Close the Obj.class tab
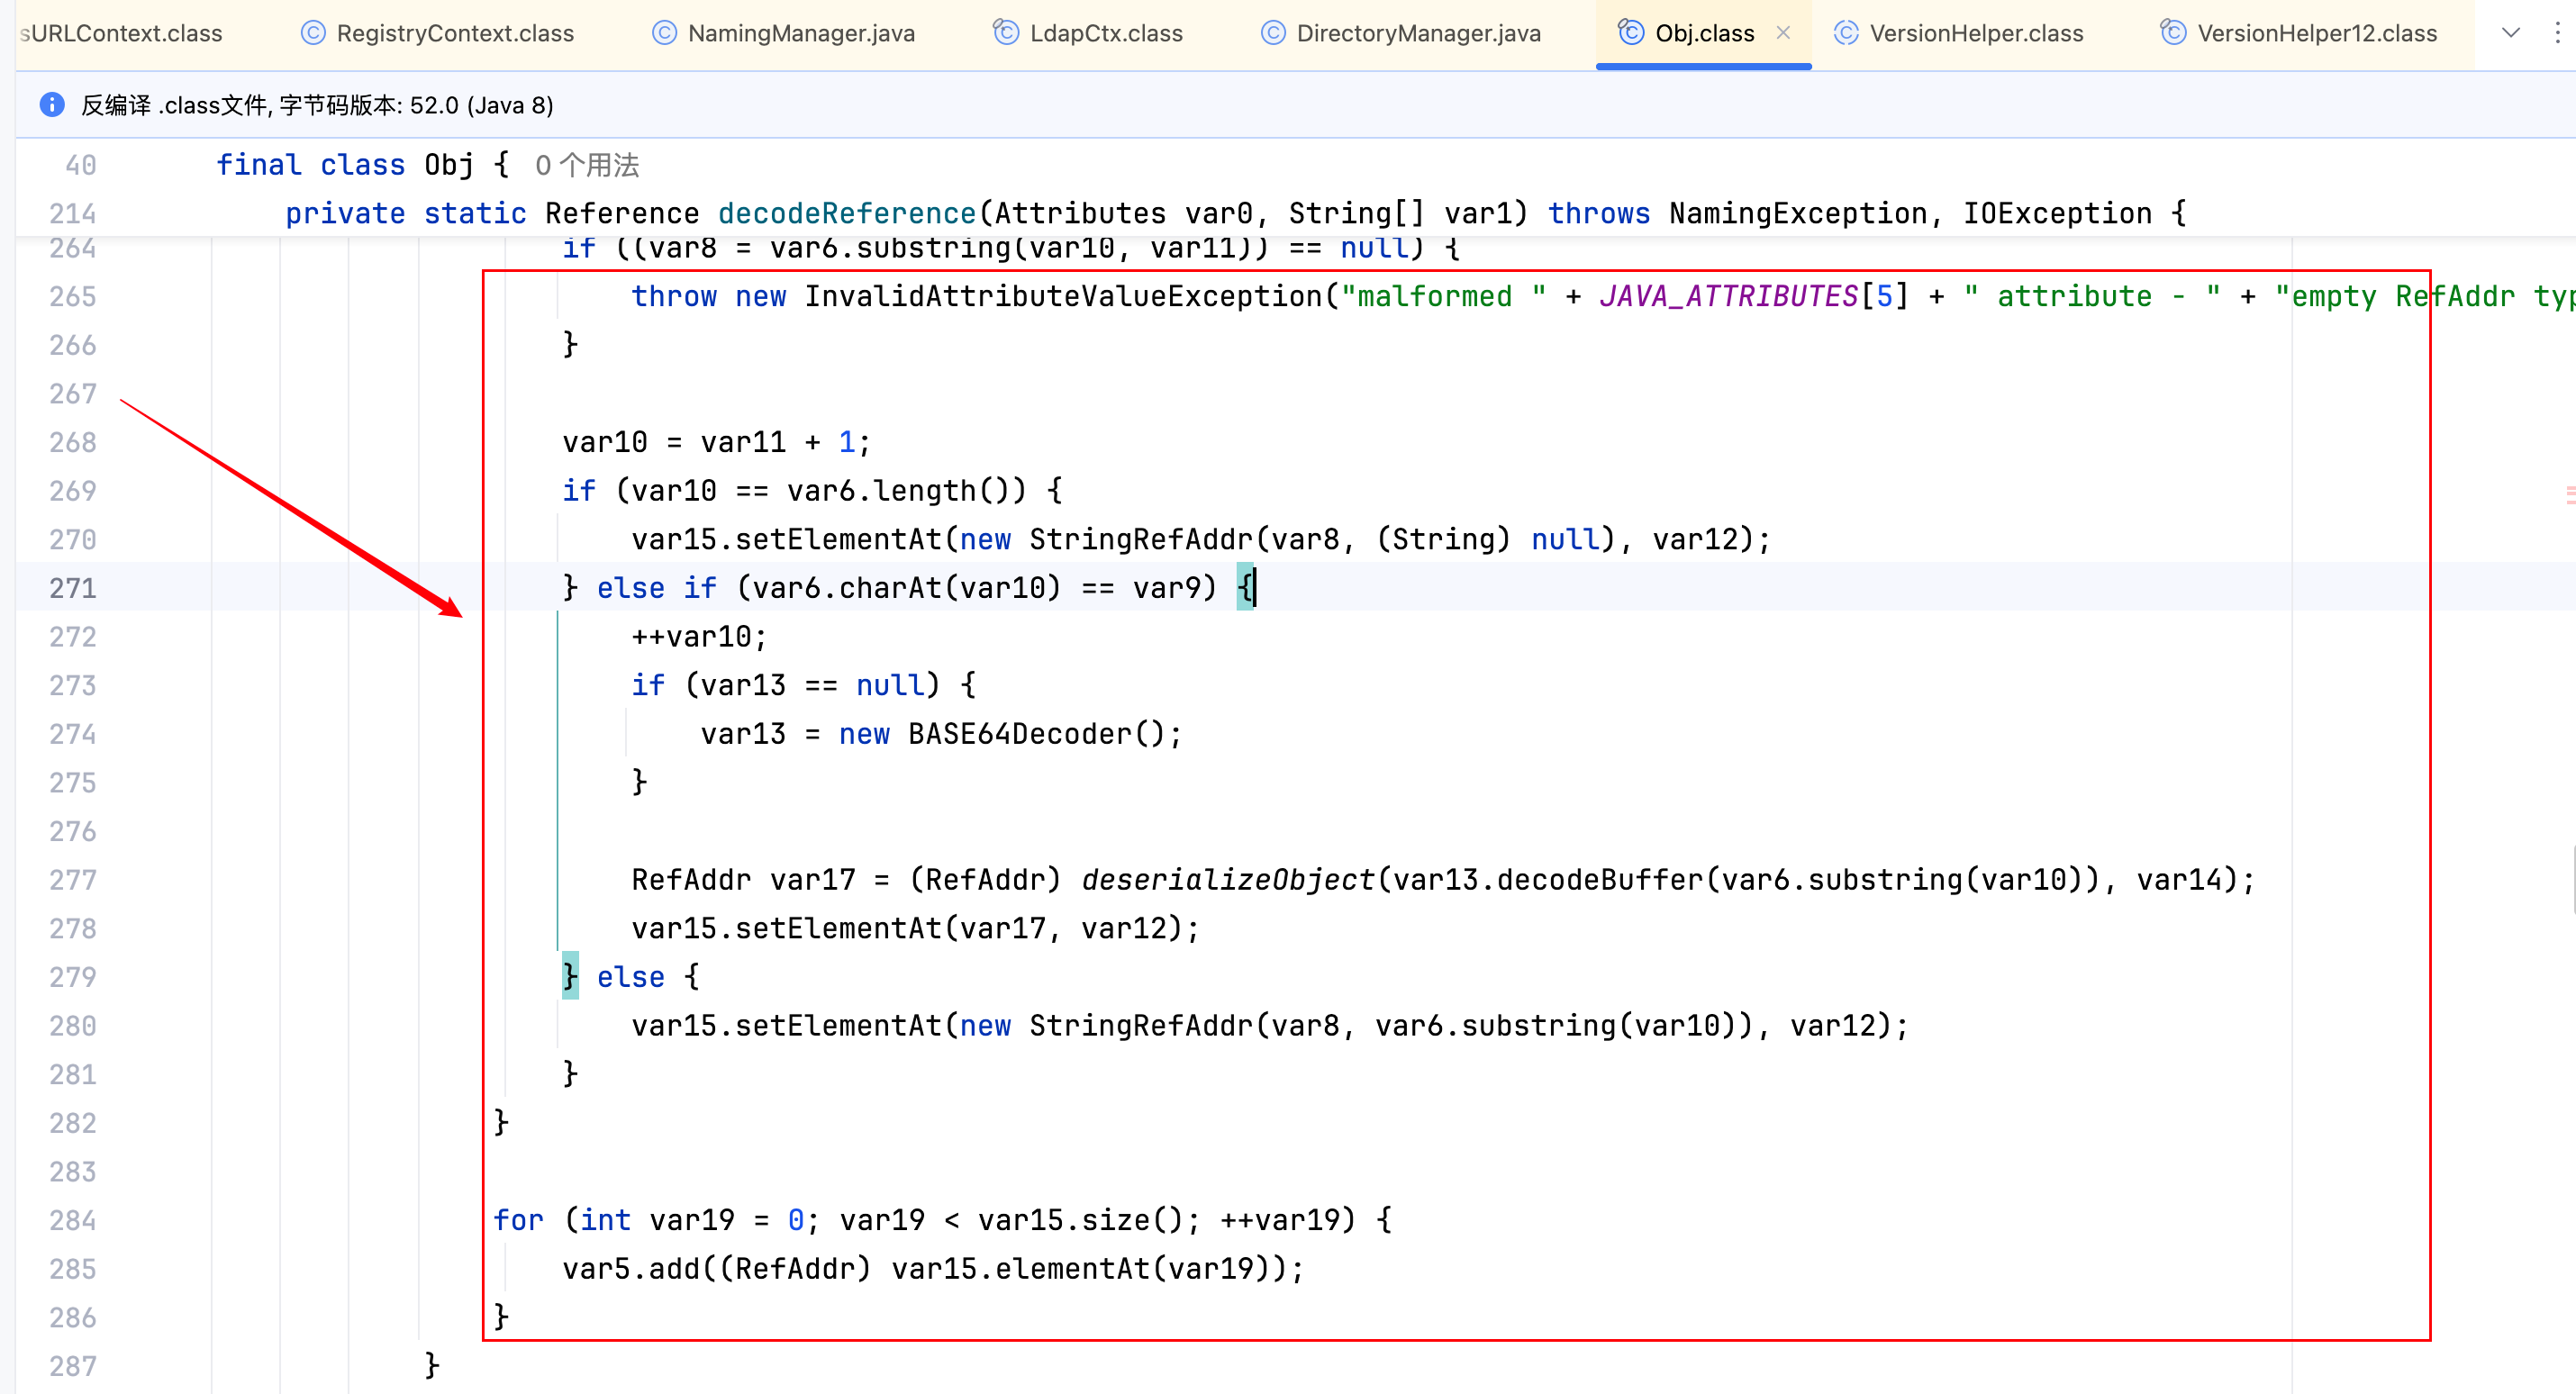The height and width of the screenshot is (1394, 2576). (x=1783, y=33)
